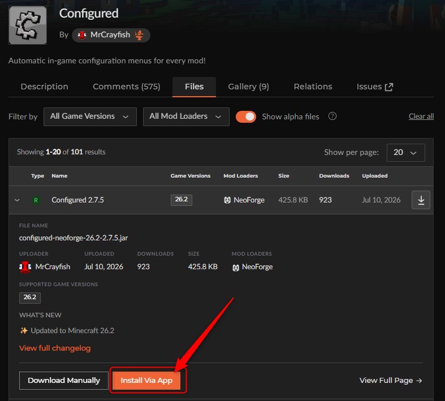Screen dimensions: 445x401
Task: Click the orange author badge icon next to MrCrayfish
Action: [139, 35]
